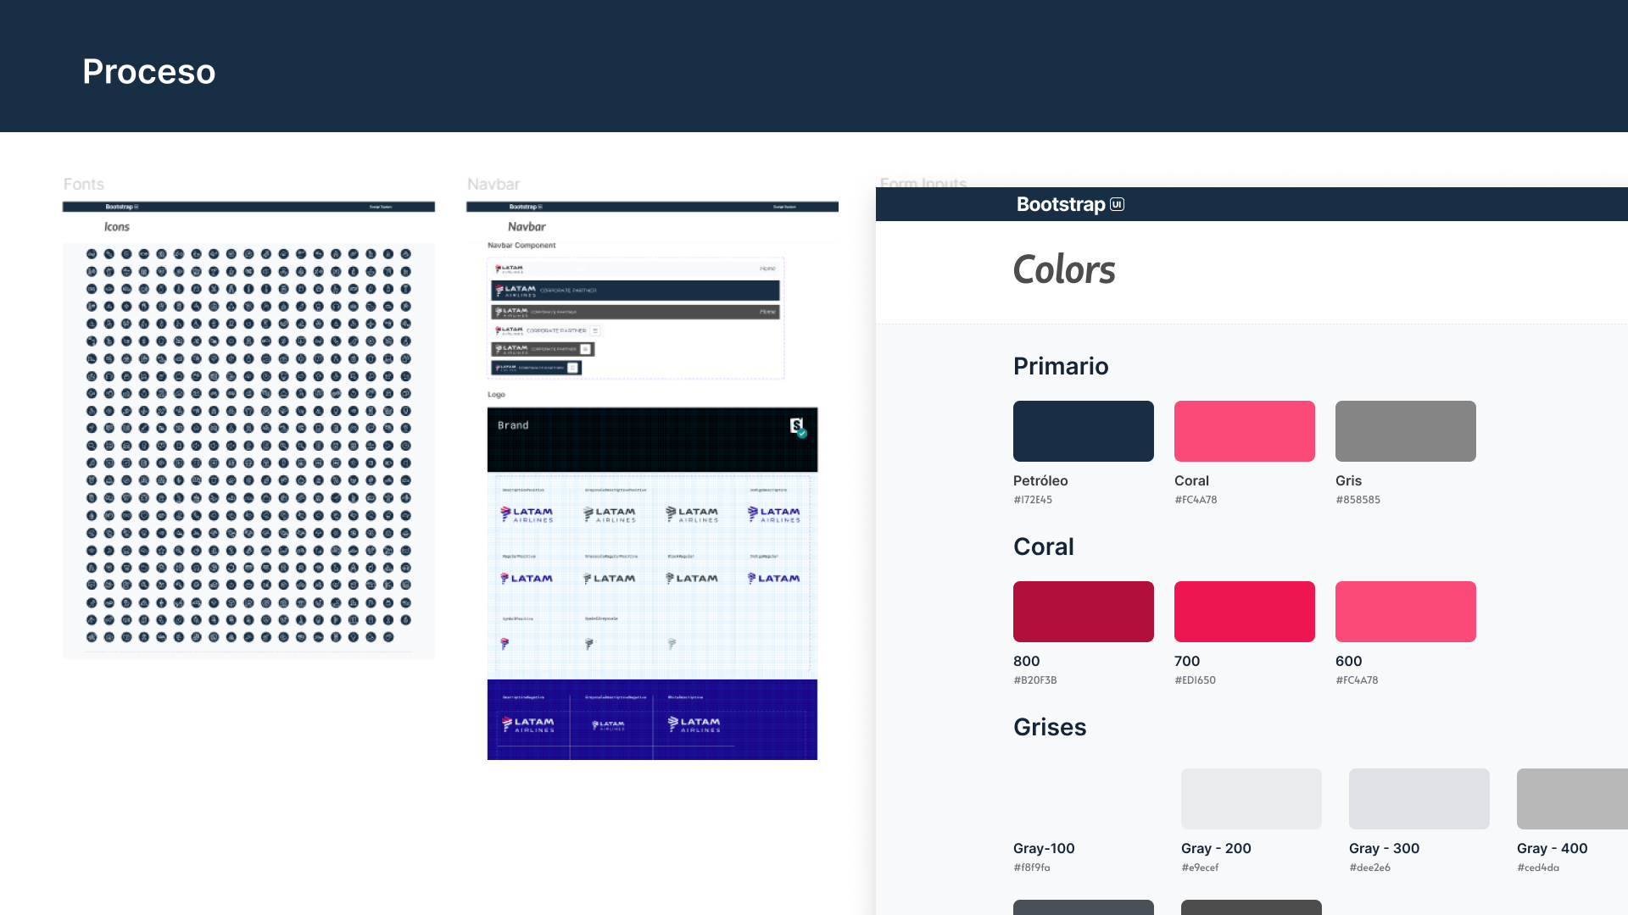Viewport: 1628px width, 915px height.
Task: Click dark blue LATAM Corporate Partner navbar
Action: (634, 290)
